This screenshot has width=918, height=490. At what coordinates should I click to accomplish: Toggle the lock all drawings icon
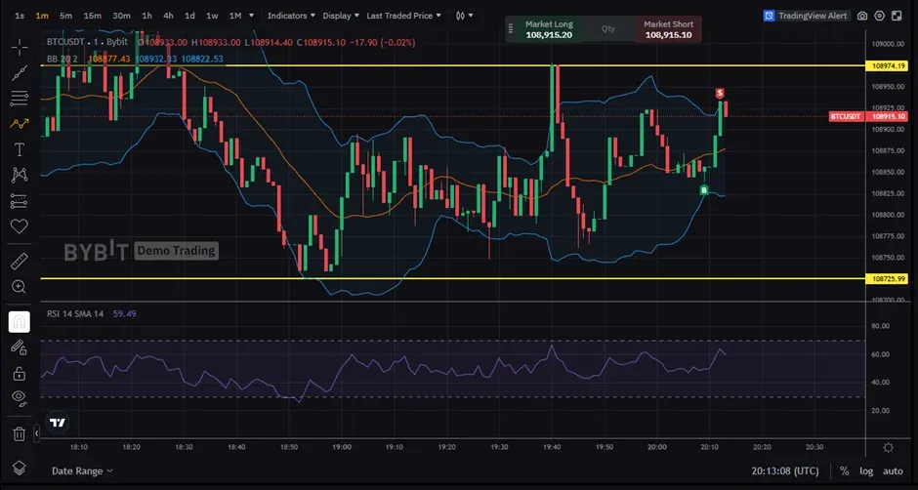coord(19,373)
